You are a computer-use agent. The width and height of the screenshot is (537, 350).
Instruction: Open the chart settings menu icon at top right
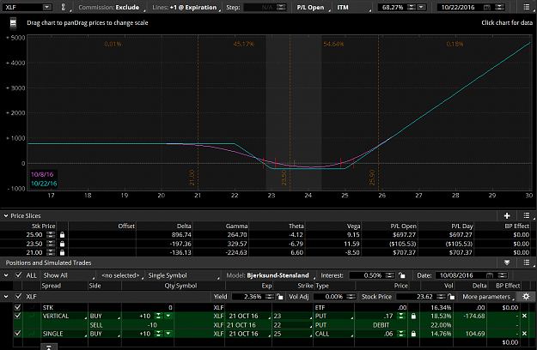[527, 7]
